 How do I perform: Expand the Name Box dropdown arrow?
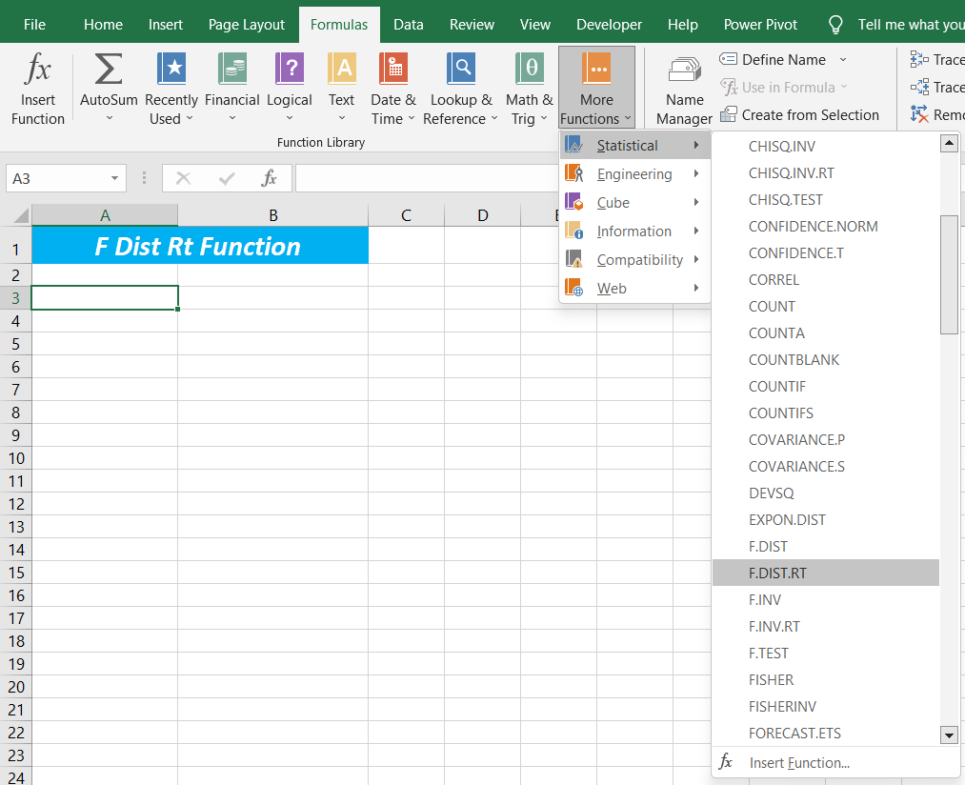click(115, 178)
